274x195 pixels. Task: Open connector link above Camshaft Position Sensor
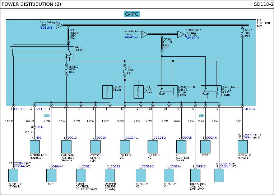click(72, 138)
